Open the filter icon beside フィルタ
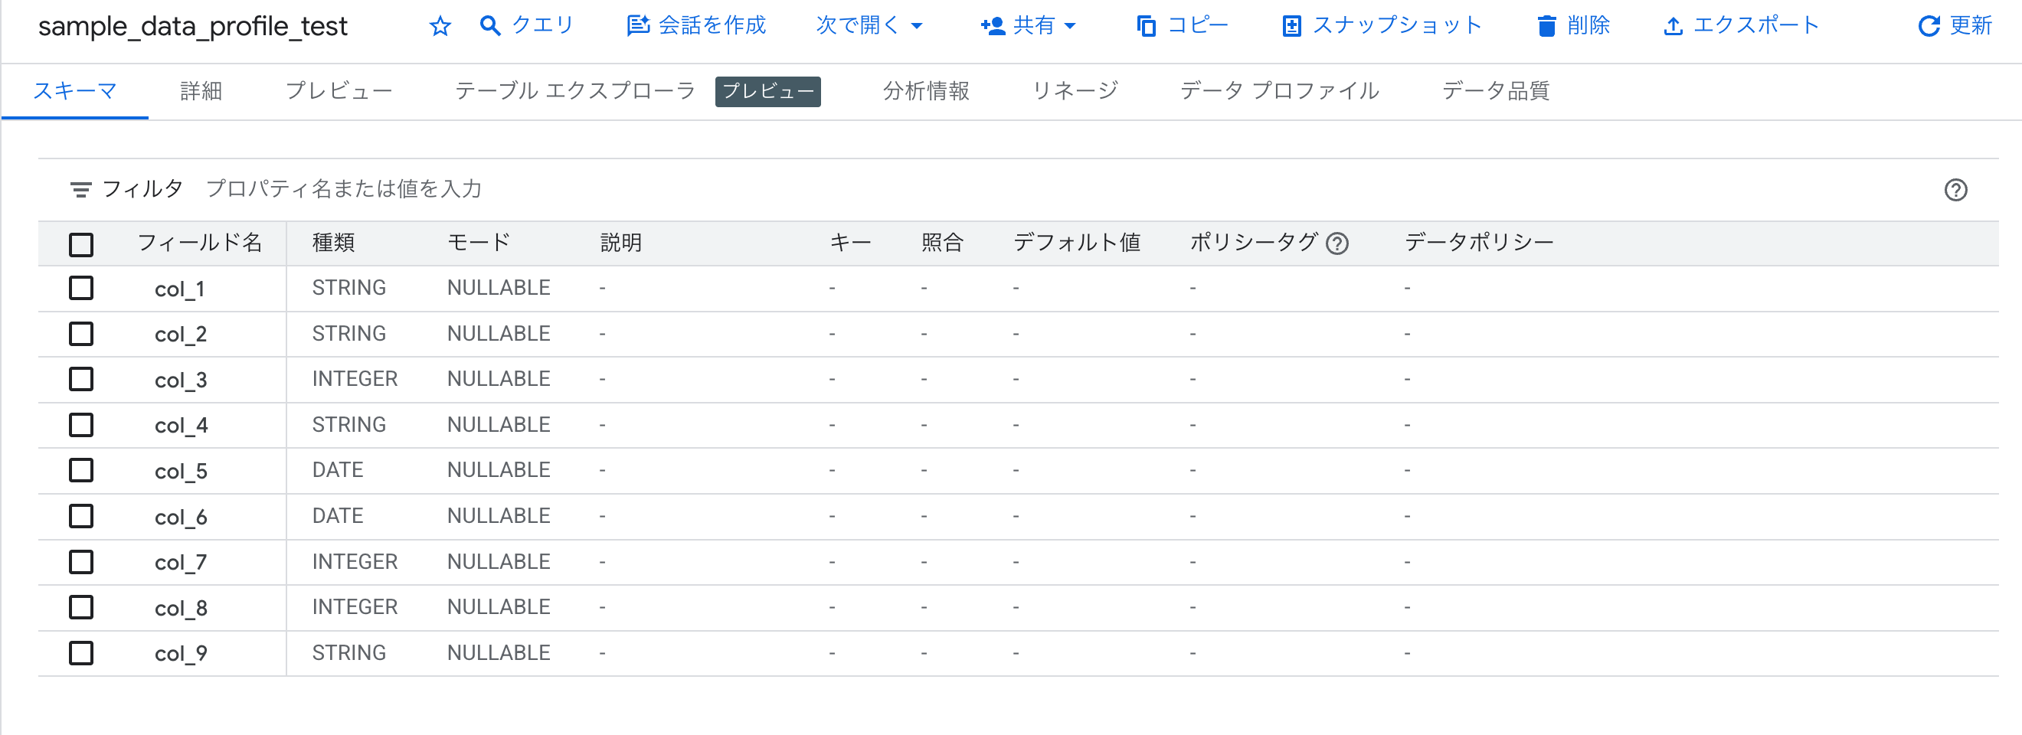Screen dimensions: 2022x735 pos(81,189)
